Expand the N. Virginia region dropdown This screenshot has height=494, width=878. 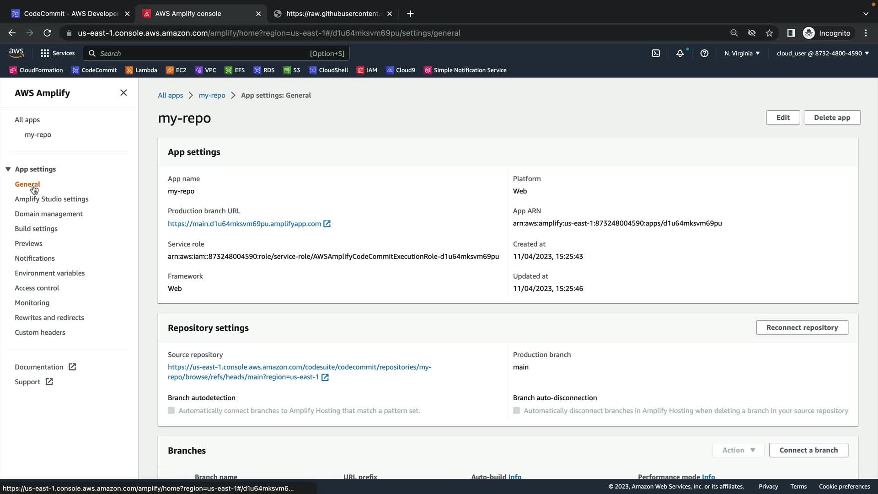coord(742,54)
